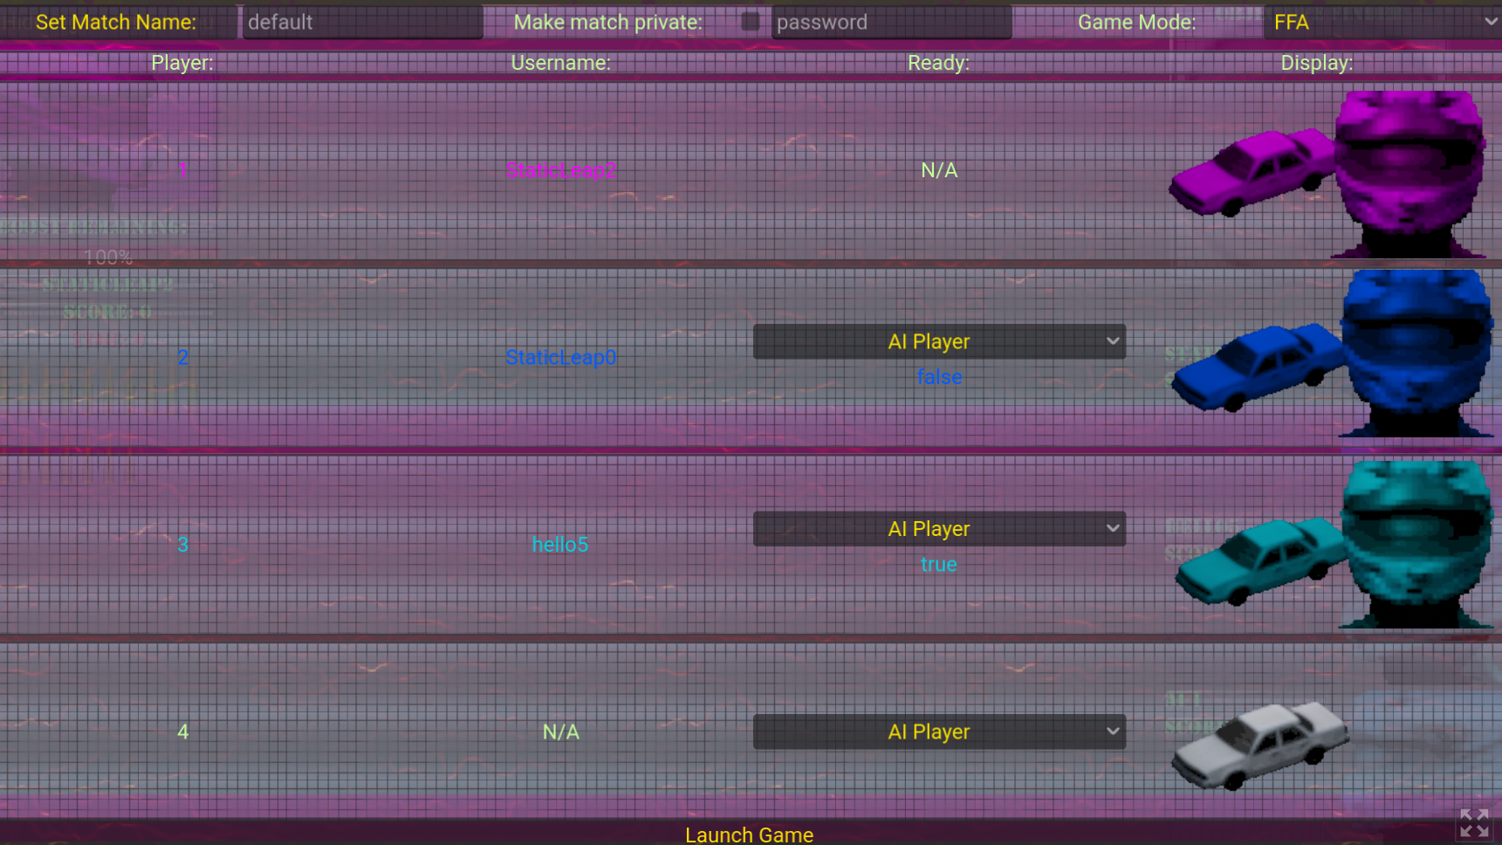The width and height of the screenshot is (1502, 845).
Task: Click the magenta car icon for player 1
Action: [1253, 171]
